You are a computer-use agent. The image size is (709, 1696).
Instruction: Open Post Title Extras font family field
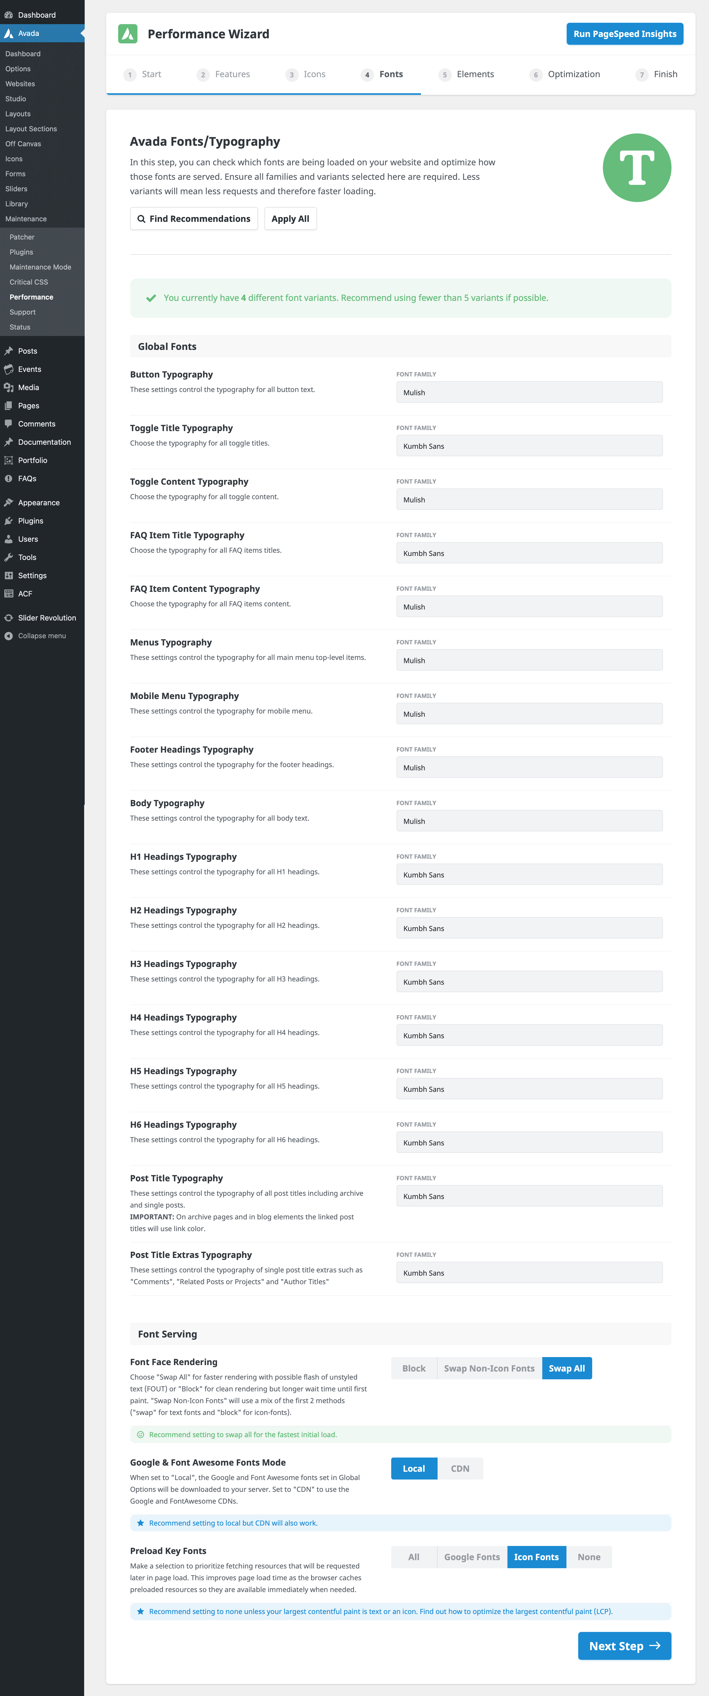pos(529,1273)
